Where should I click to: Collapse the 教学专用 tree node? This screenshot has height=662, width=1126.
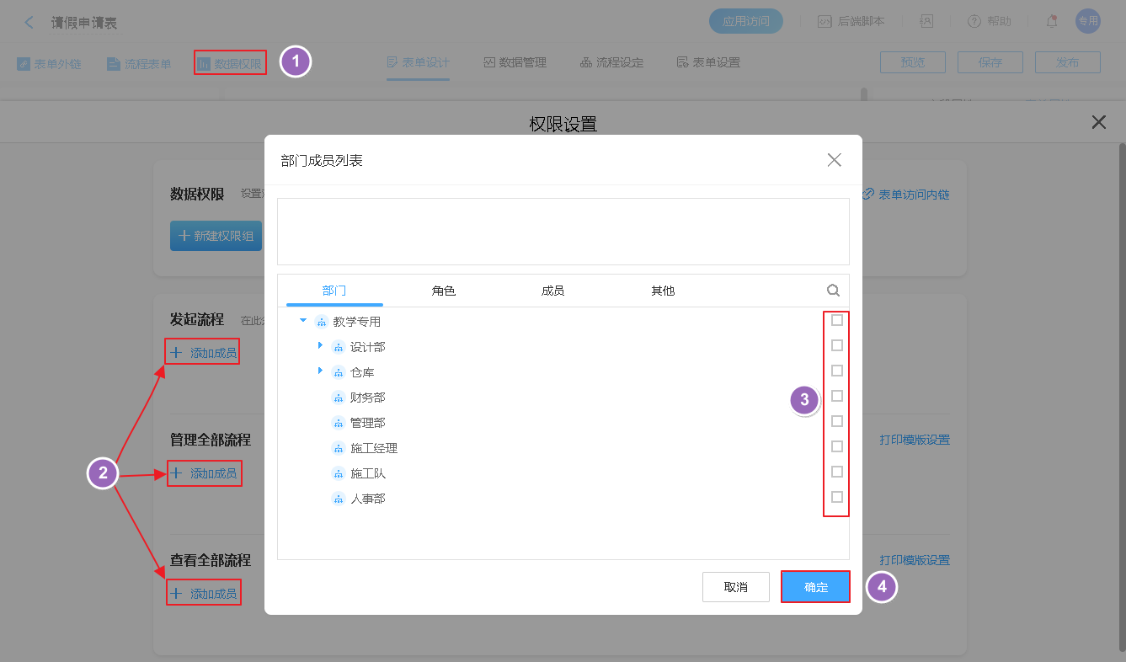point(303,321)
